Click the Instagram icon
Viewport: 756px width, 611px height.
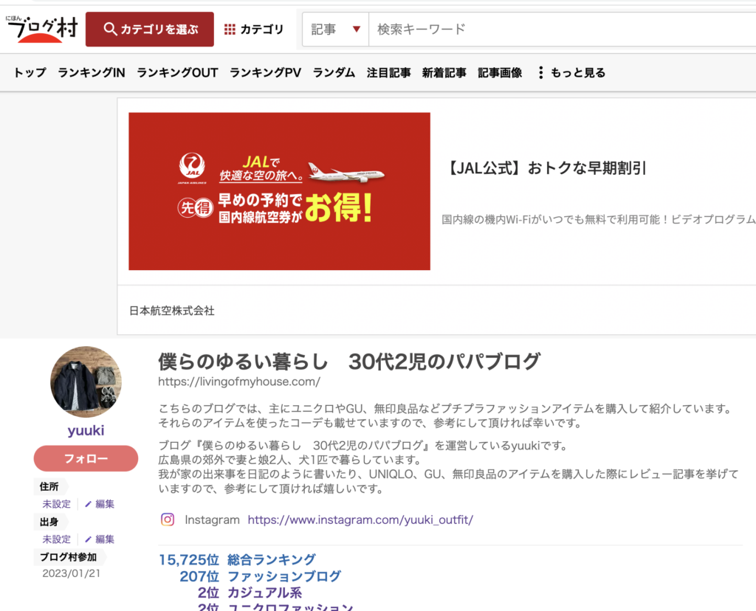tap(168, 519)
